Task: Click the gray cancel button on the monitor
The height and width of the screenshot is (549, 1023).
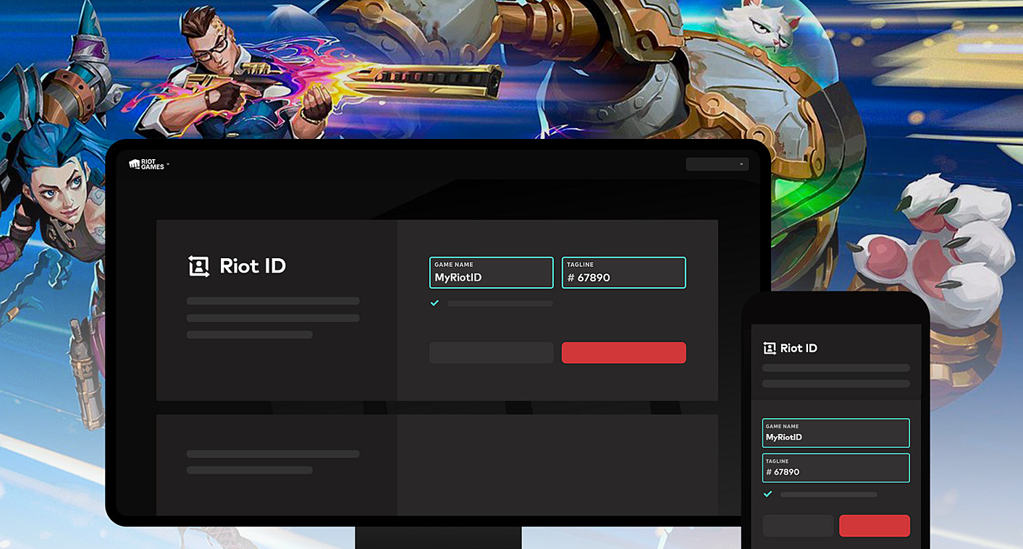Action: click(491, 353)
